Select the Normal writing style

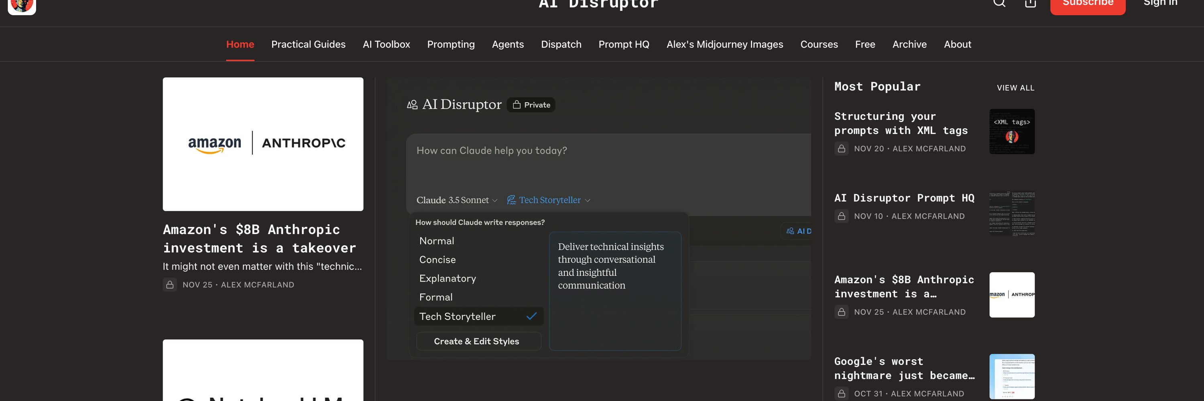tap(479, 241)
